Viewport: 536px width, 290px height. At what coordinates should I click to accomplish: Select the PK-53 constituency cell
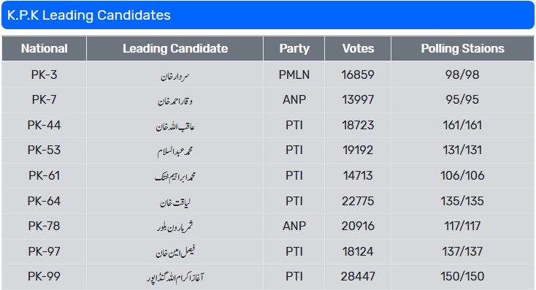point(44,150)
